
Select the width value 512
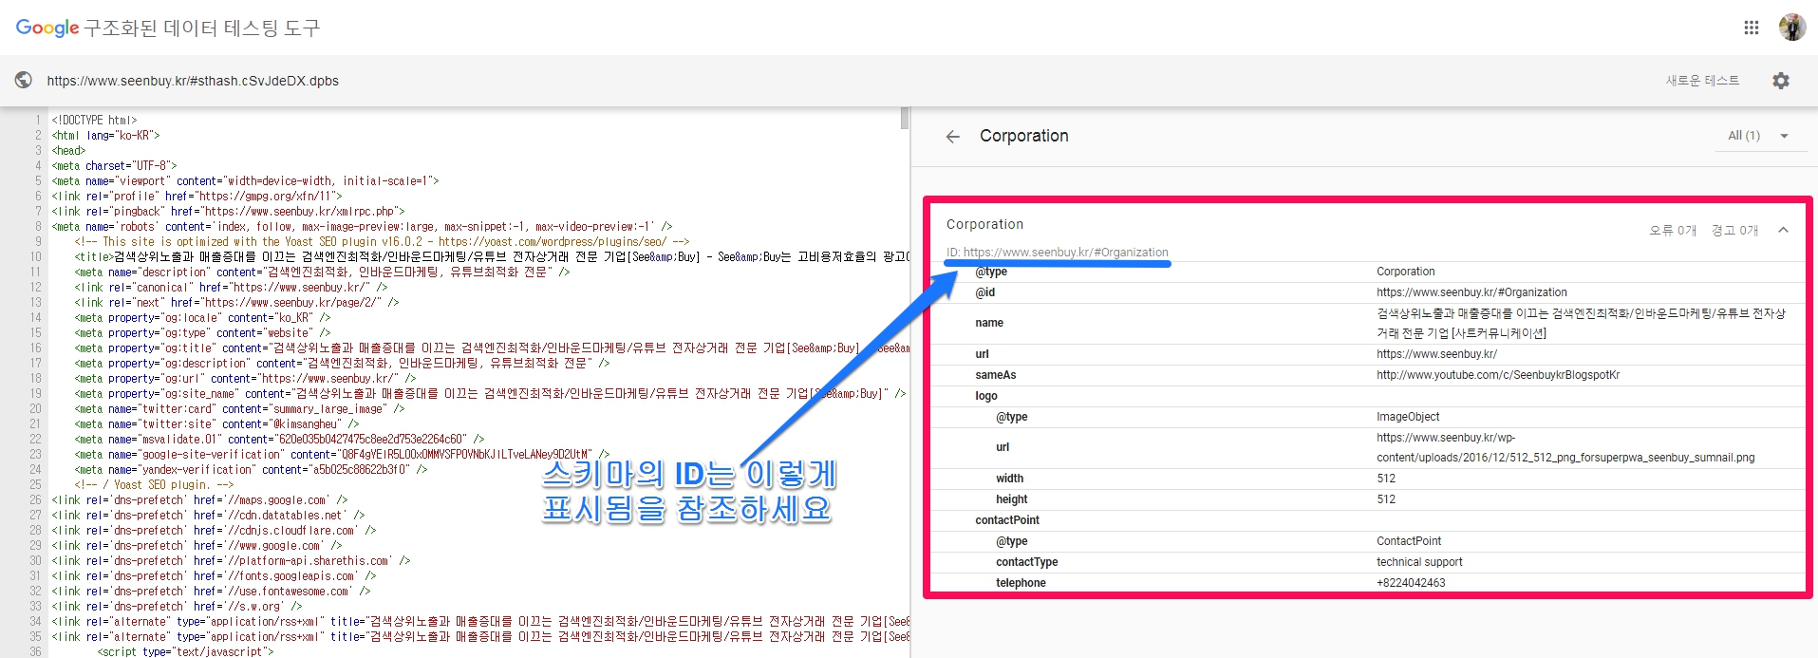pos(1386,479)
